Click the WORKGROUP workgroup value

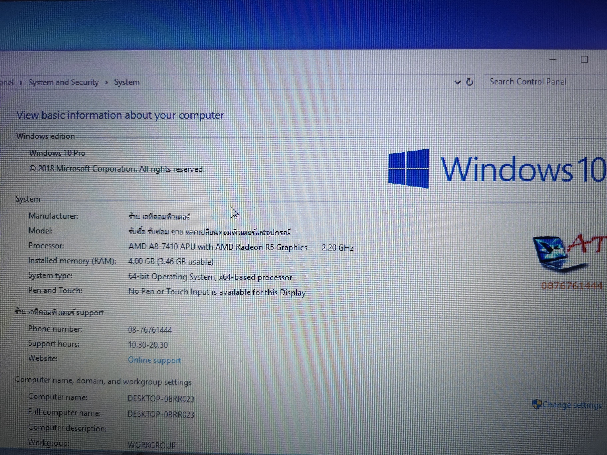tap(151, 445)
